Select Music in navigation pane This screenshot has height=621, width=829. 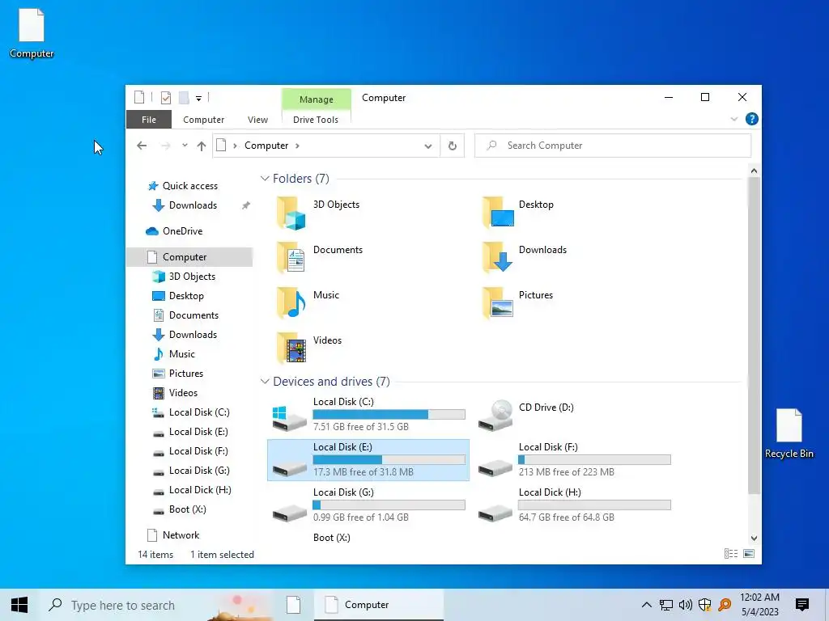tap(182, 354)
